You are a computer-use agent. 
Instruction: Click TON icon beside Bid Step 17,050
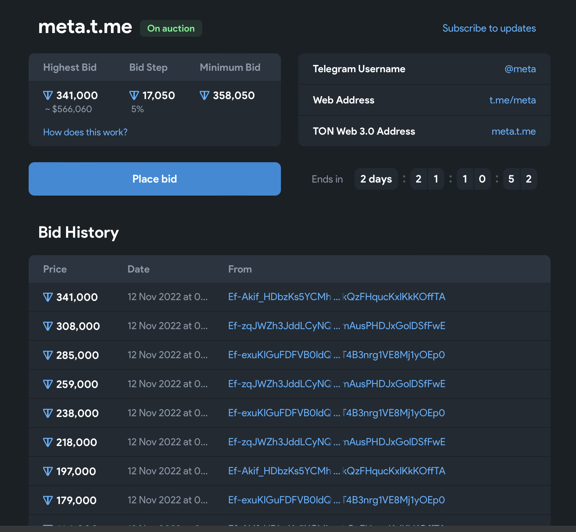(134, 95)
